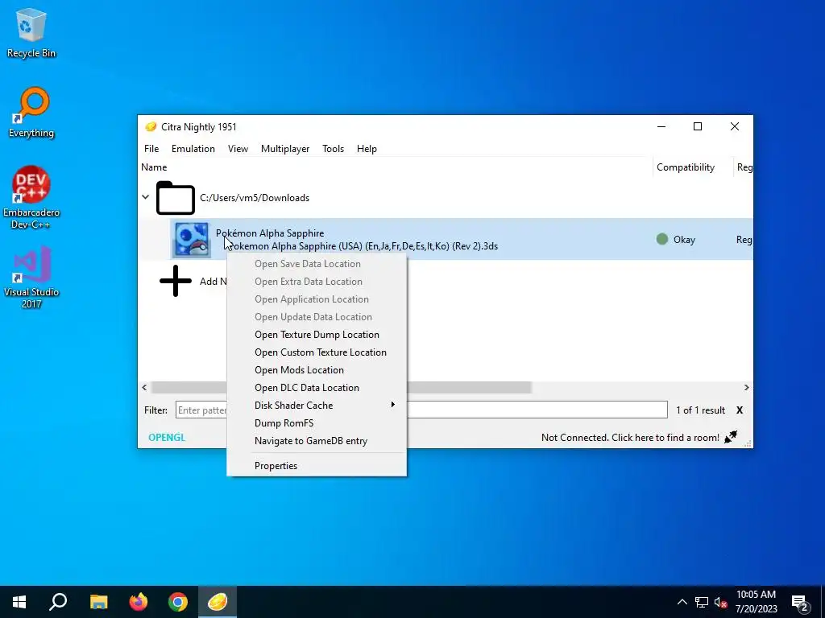Screen dimensions: 825x618
Task: Open the File menu
Action: (x=151, y=149)
